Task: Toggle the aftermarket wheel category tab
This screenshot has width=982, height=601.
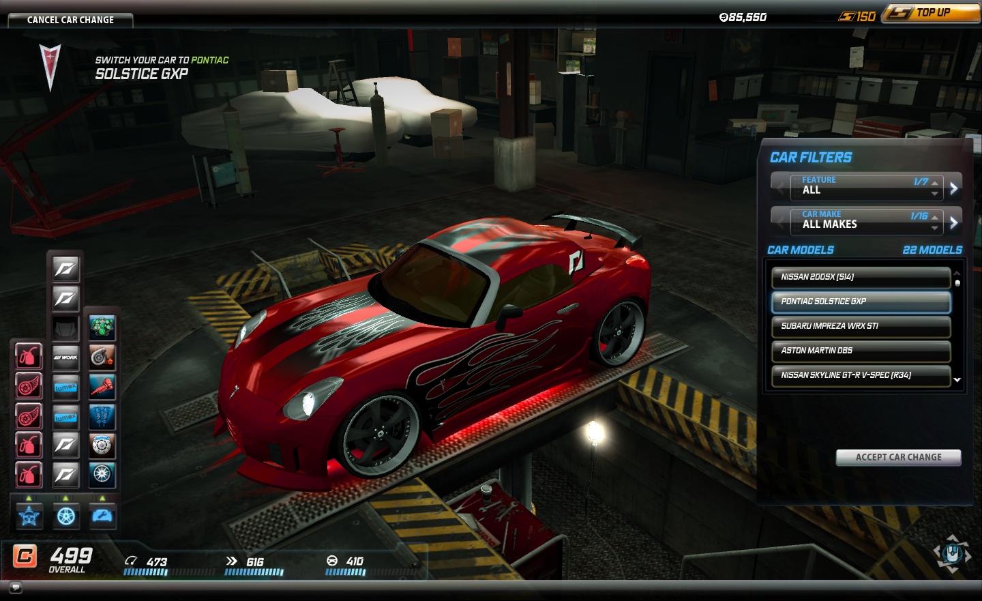Action: (66, 516)
